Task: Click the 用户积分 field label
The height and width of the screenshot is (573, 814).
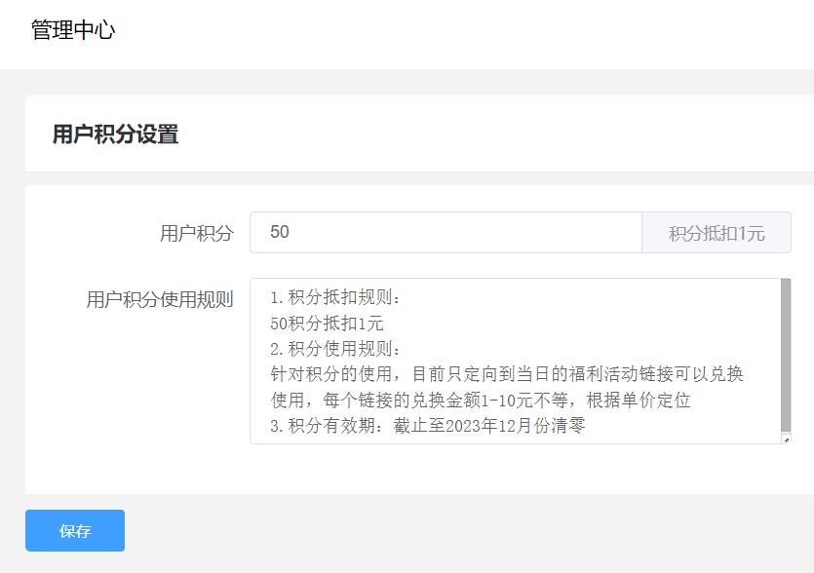Action: [197, 233]
